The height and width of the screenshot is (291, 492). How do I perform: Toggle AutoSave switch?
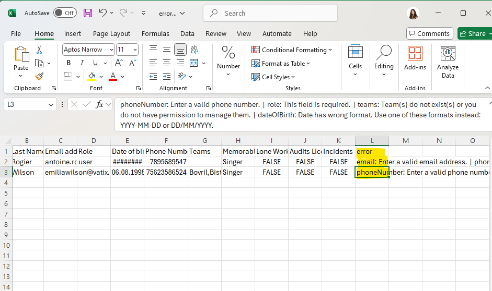pos(65,13)
